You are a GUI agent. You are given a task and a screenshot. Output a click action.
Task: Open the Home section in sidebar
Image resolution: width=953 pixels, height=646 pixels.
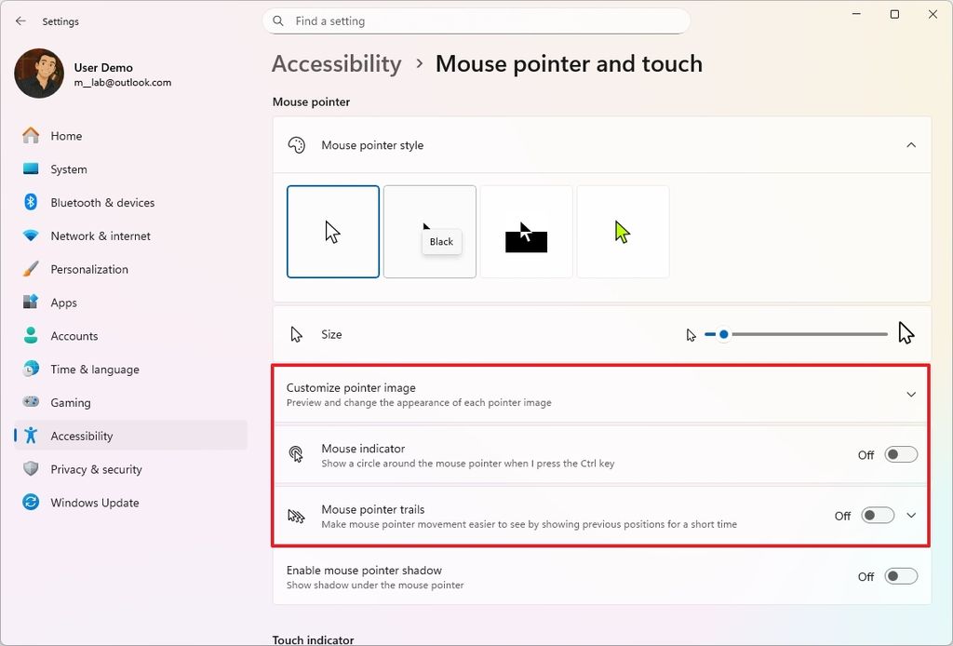pos(65,135)
